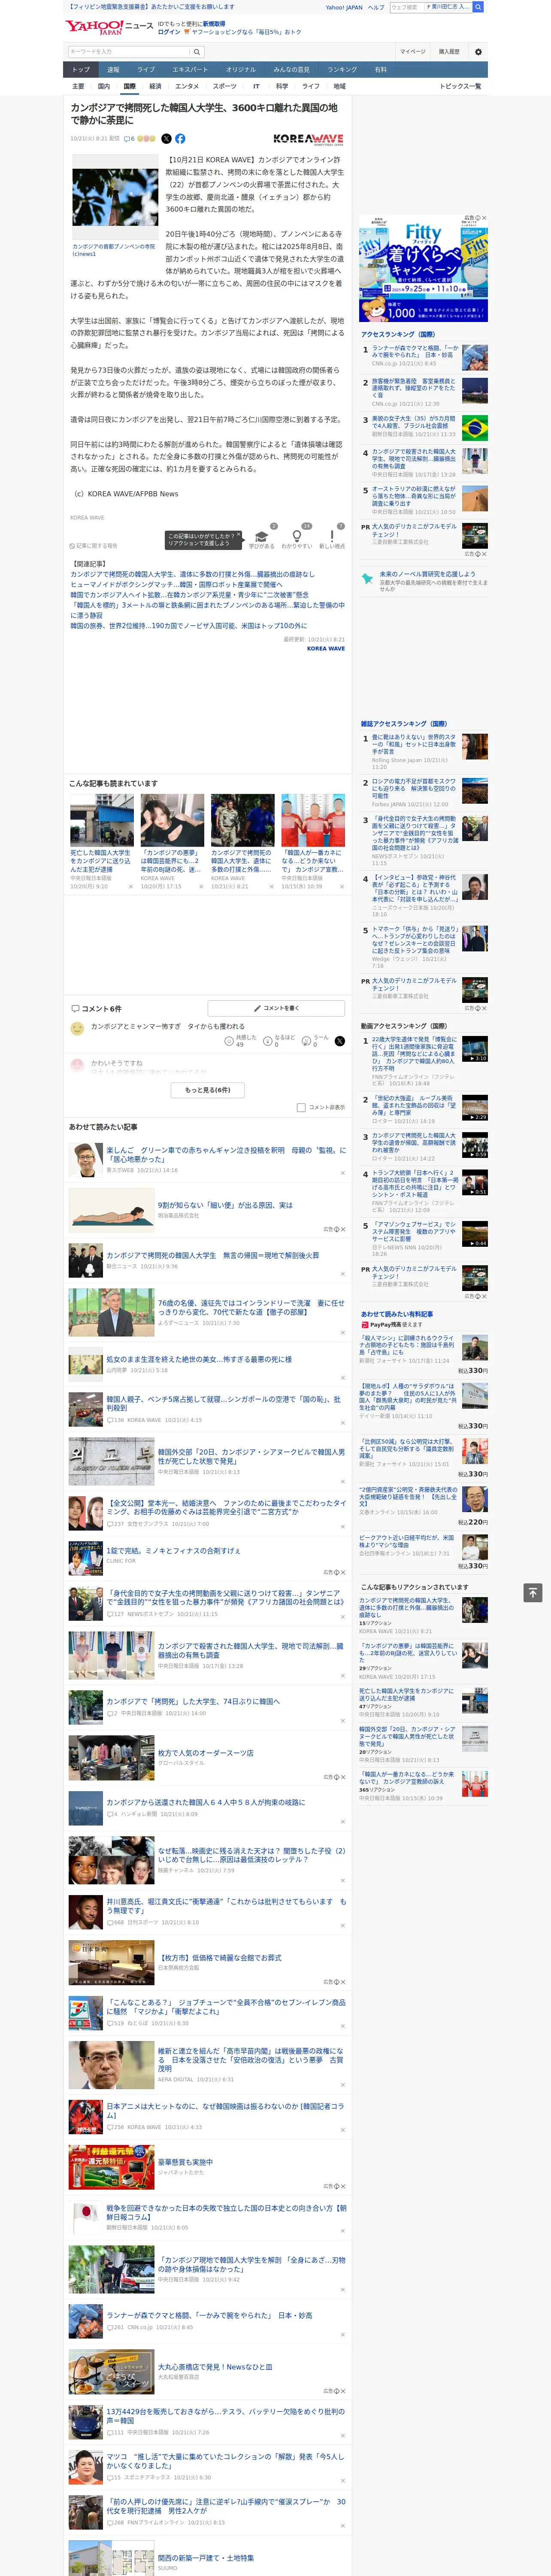Screen dimensions: 551x2576
Task: React with the 学びがある graduation cap icon
Action: pos(262,538)
